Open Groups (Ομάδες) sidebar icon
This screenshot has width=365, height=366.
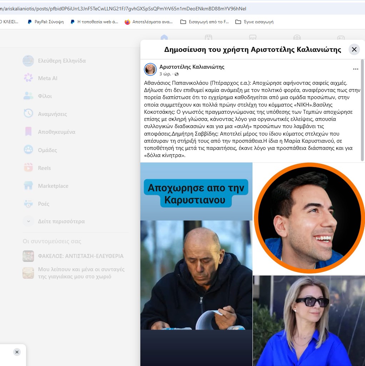[x=28, y=150]
